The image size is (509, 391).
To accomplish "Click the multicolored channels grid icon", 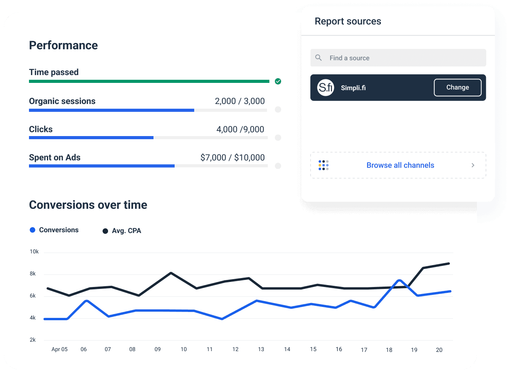I will click(323, 165).
